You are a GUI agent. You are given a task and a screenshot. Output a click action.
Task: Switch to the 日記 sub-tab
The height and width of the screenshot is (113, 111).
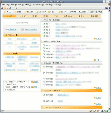point(34,16)
